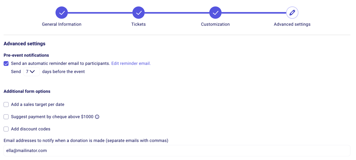The height and width of the screenshot is (160, 356).
Task: Enable the sales target per date checkbox
Action: (6, 105)
